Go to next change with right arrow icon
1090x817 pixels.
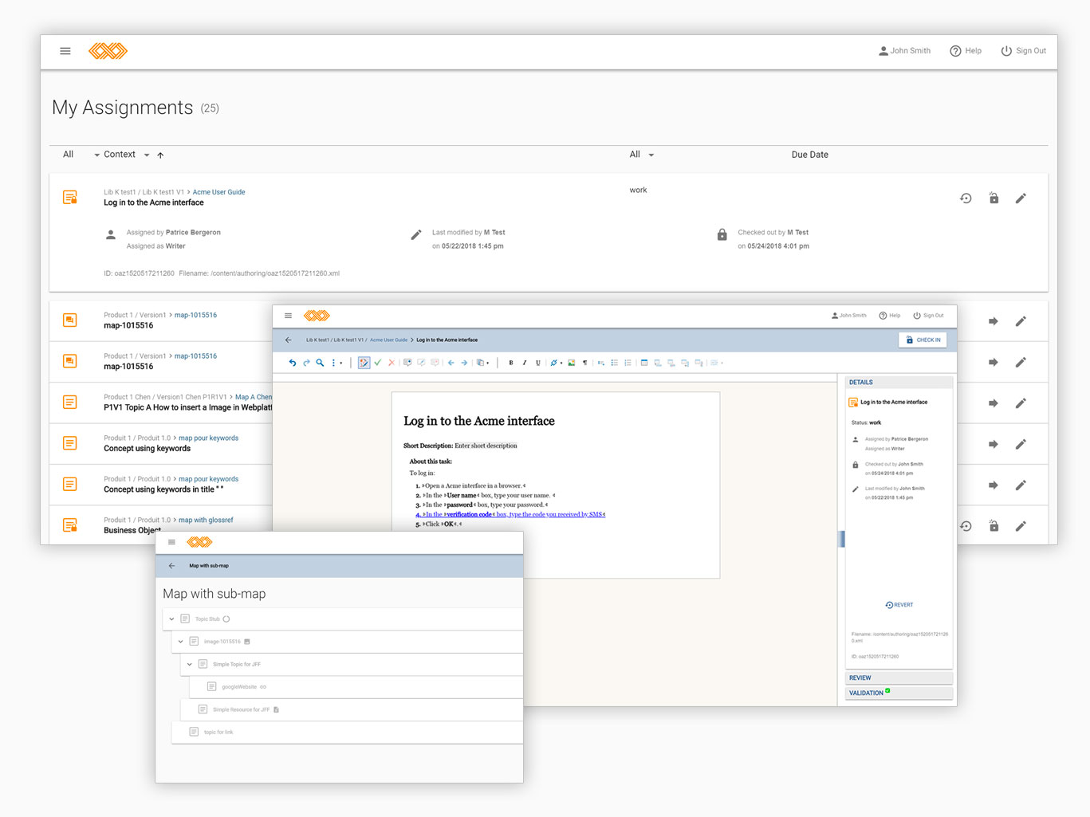[x=464, y=363]
